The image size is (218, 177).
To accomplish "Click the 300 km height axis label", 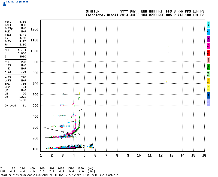I will point(35,127).
